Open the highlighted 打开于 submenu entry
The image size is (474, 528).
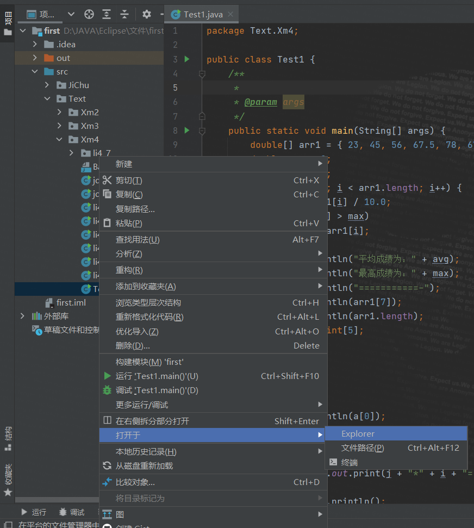coord(213,435)
